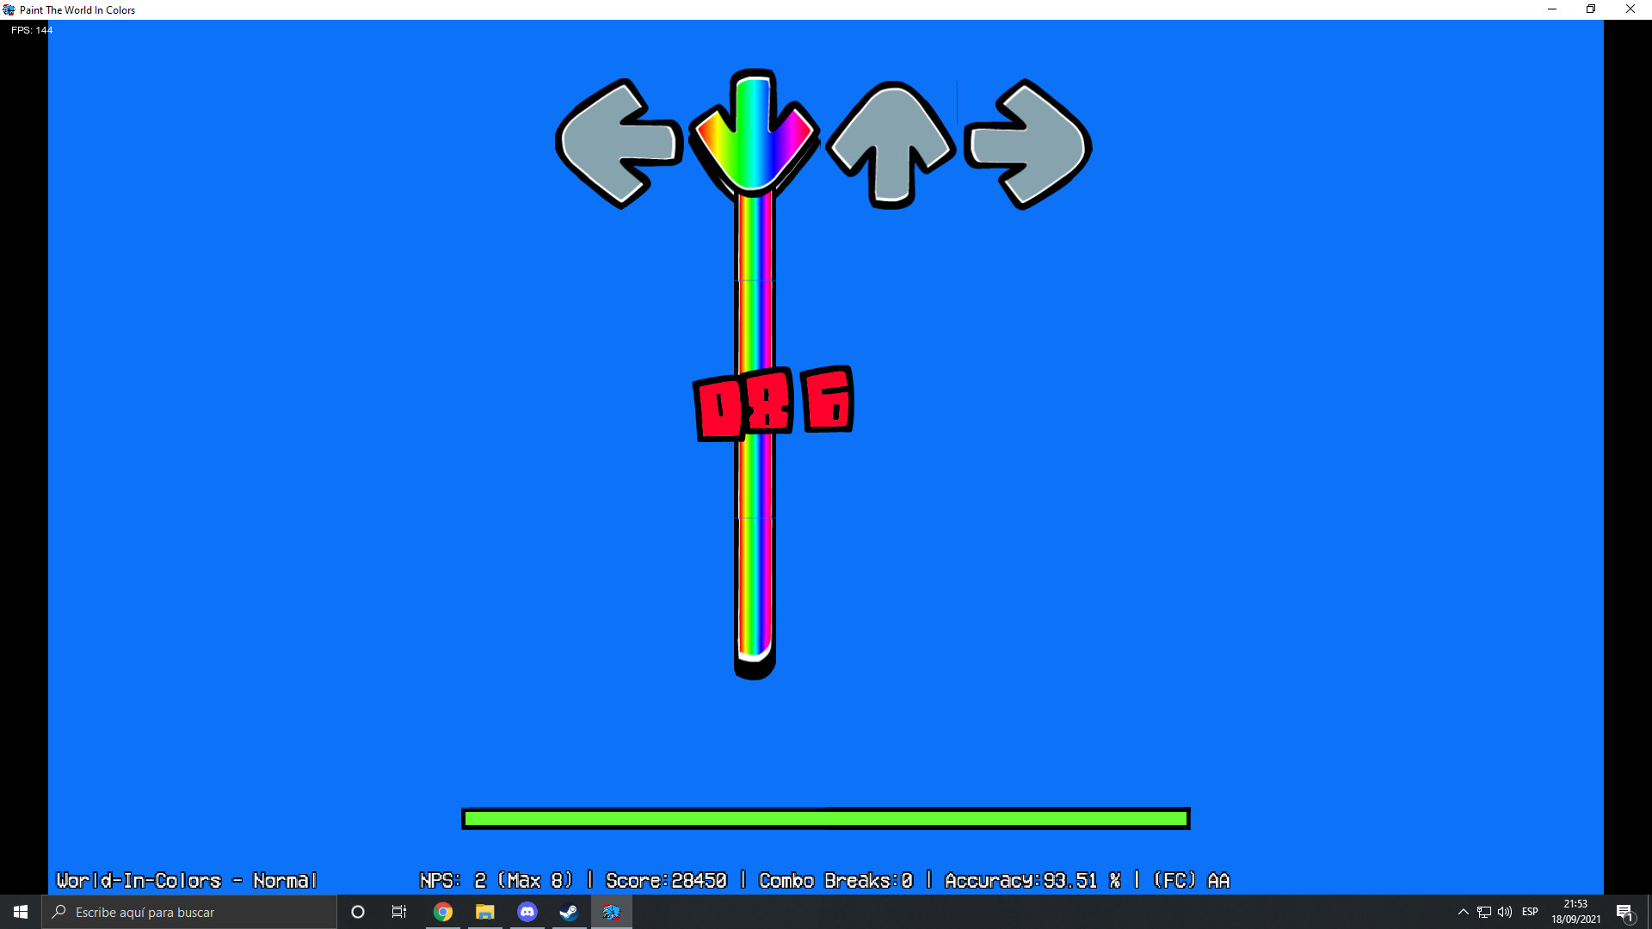Click the song title World-In-Colors - Normal
This screenshot has width=1652, height=929.
click(x=186, y=880)
